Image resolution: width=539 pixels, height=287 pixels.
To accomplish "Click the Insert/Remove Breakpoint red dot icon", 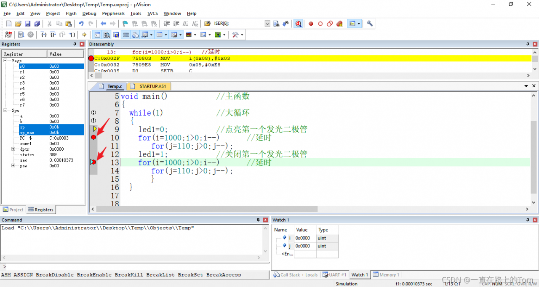I will tap(311, 24).
